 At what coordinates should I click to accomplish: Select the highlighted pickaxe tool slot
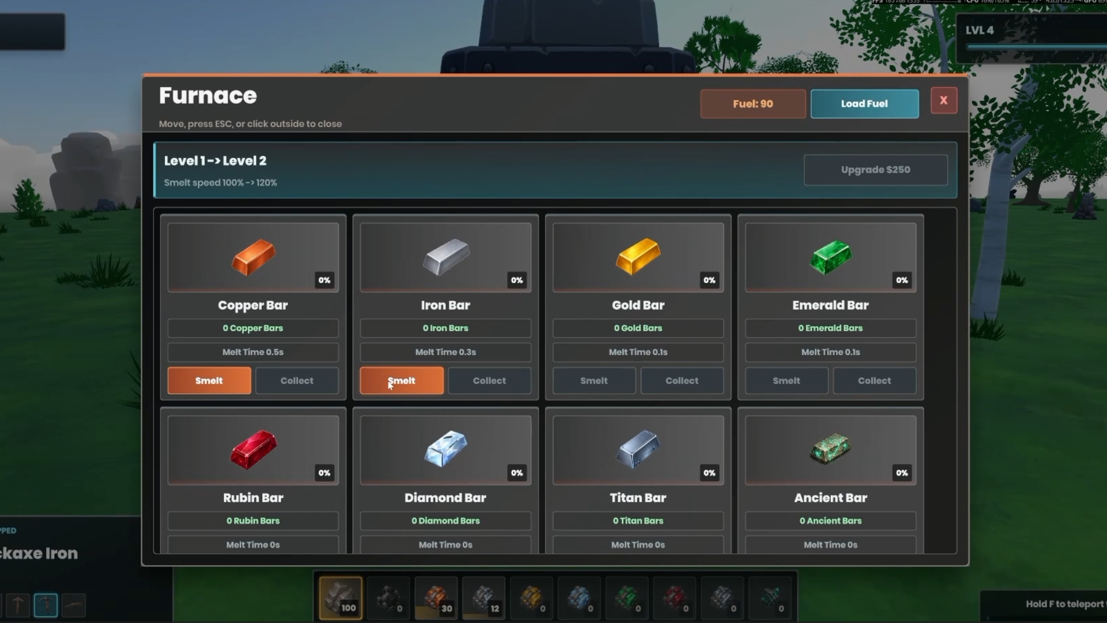pos(46,606)
